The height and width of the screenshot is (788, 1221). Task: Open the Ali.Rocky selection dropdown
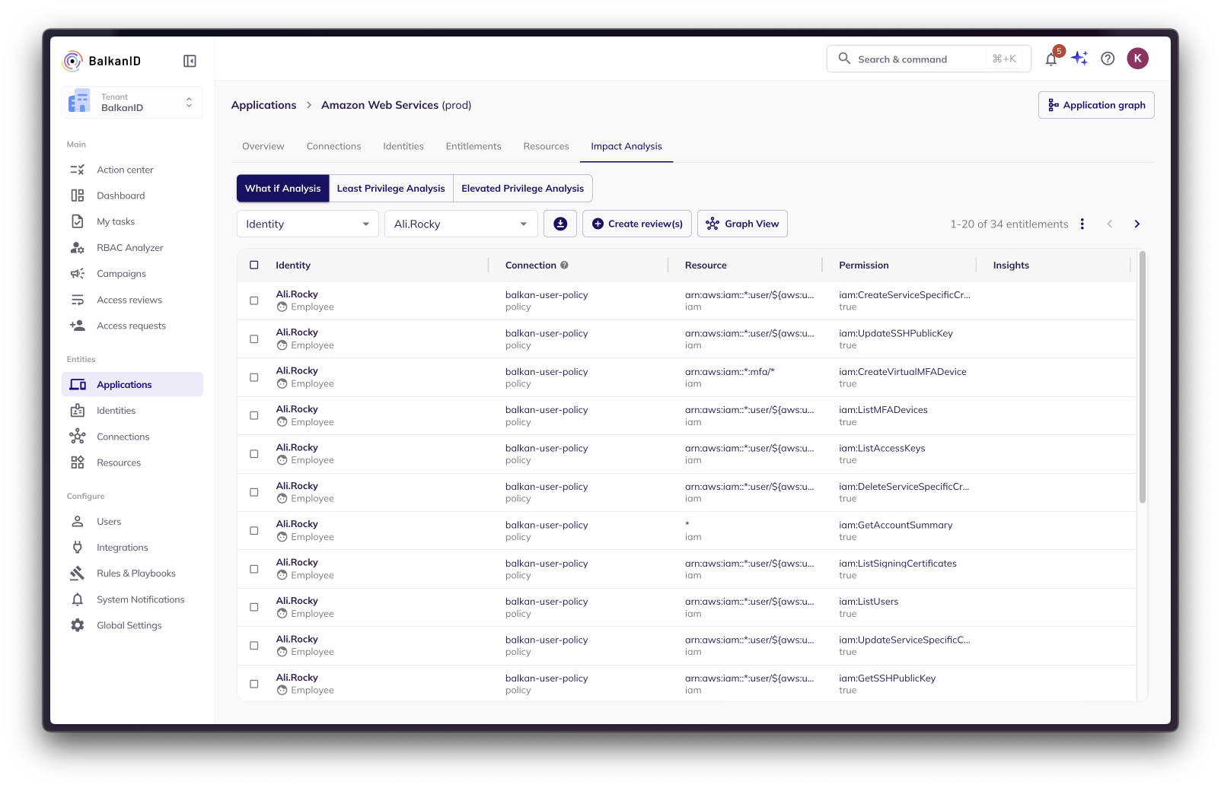[461, 224]
